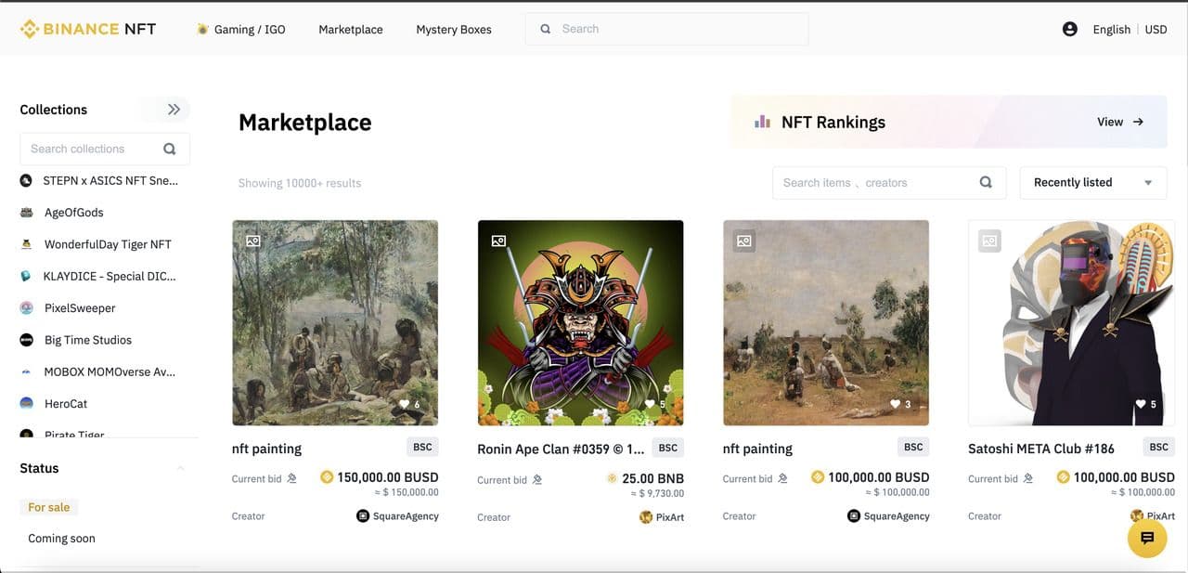
Task: Collapse the Collections sidebar panel
Action: (174, 110)
